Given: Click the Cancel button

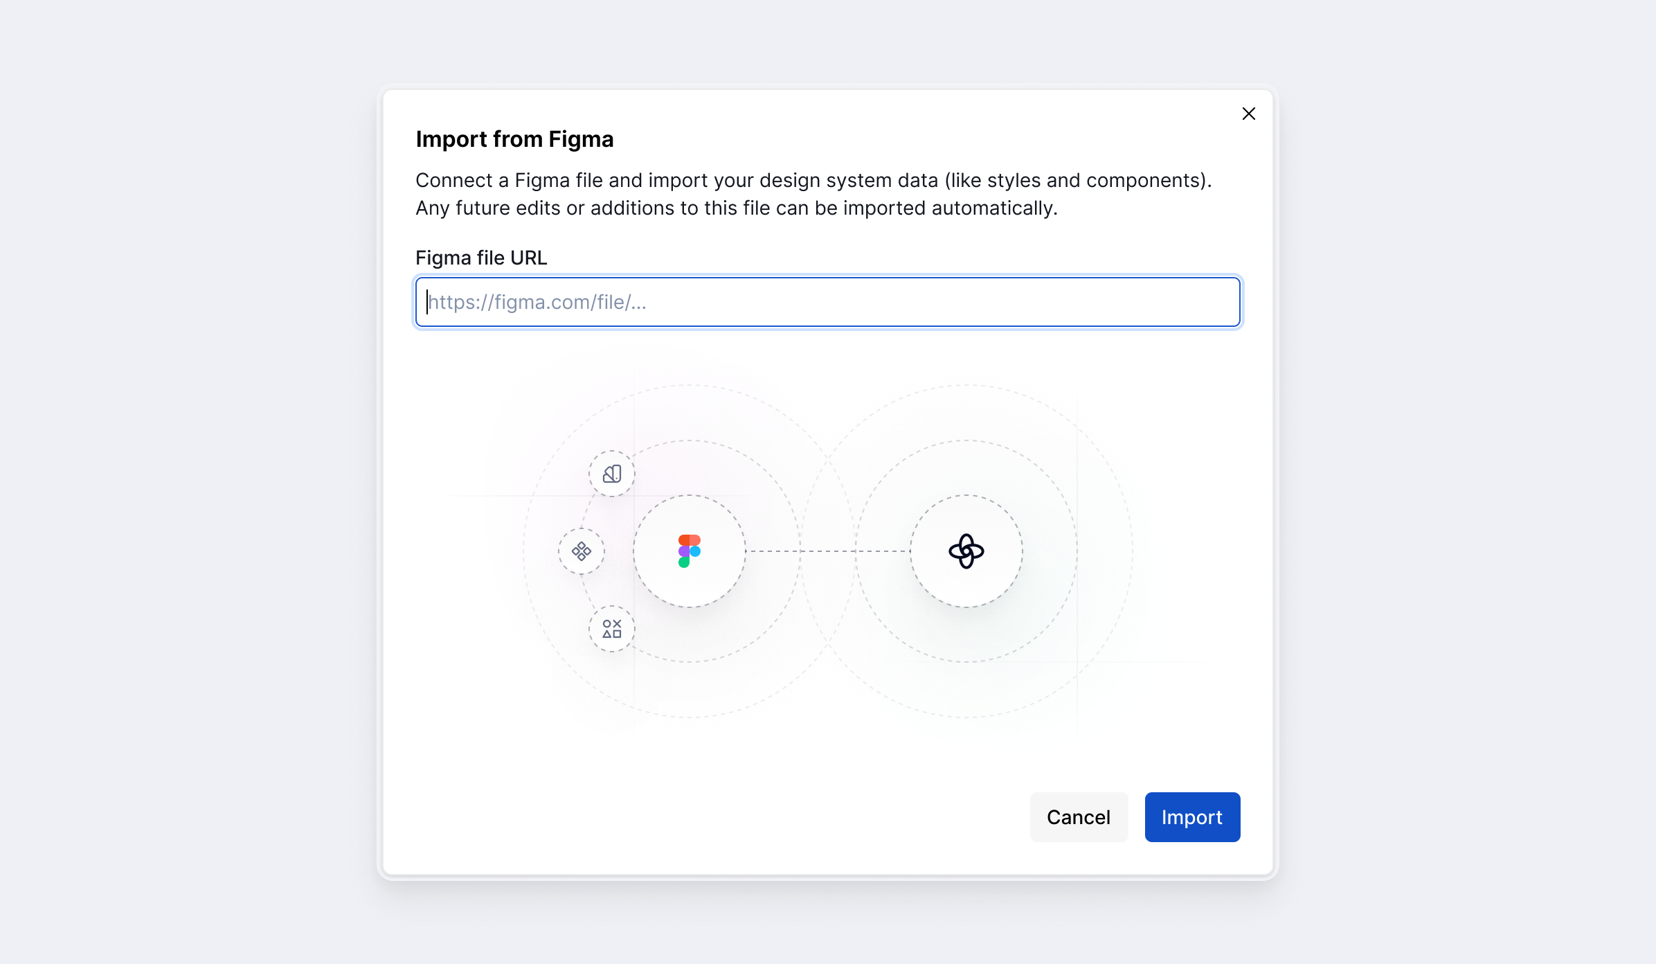Looking at the screenshot, I should pos(1079,817).
